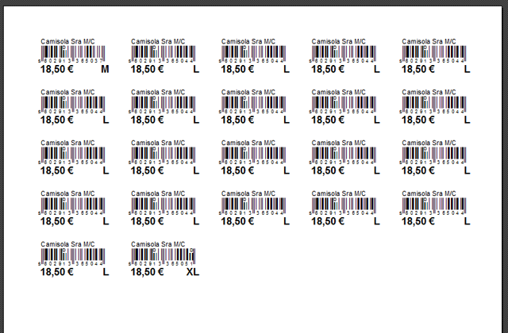Select the barcode number ending in 365037
The height and width of the screenshot is (333, 508).
tap(71, 60)
